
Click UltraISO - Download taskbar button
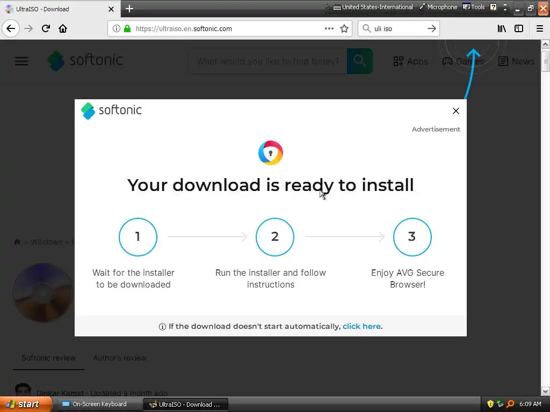pos(185,404)
